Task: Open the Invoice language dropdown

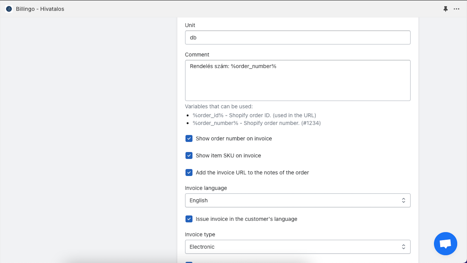Action: pos(297,200)
